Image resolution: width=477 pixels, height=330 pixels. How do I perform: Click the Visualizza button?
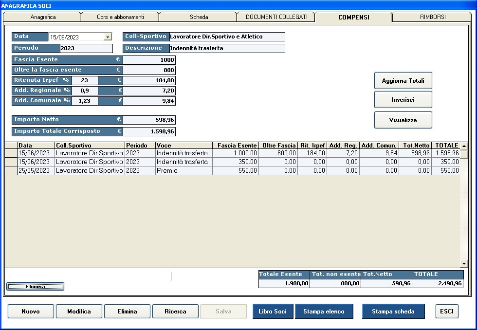click(x=403, y=120)
